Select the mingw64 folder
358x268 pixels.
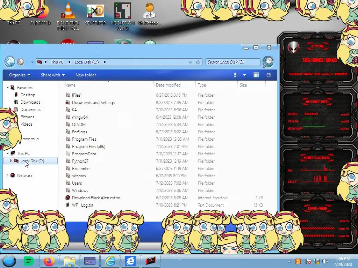coord(80,117)
